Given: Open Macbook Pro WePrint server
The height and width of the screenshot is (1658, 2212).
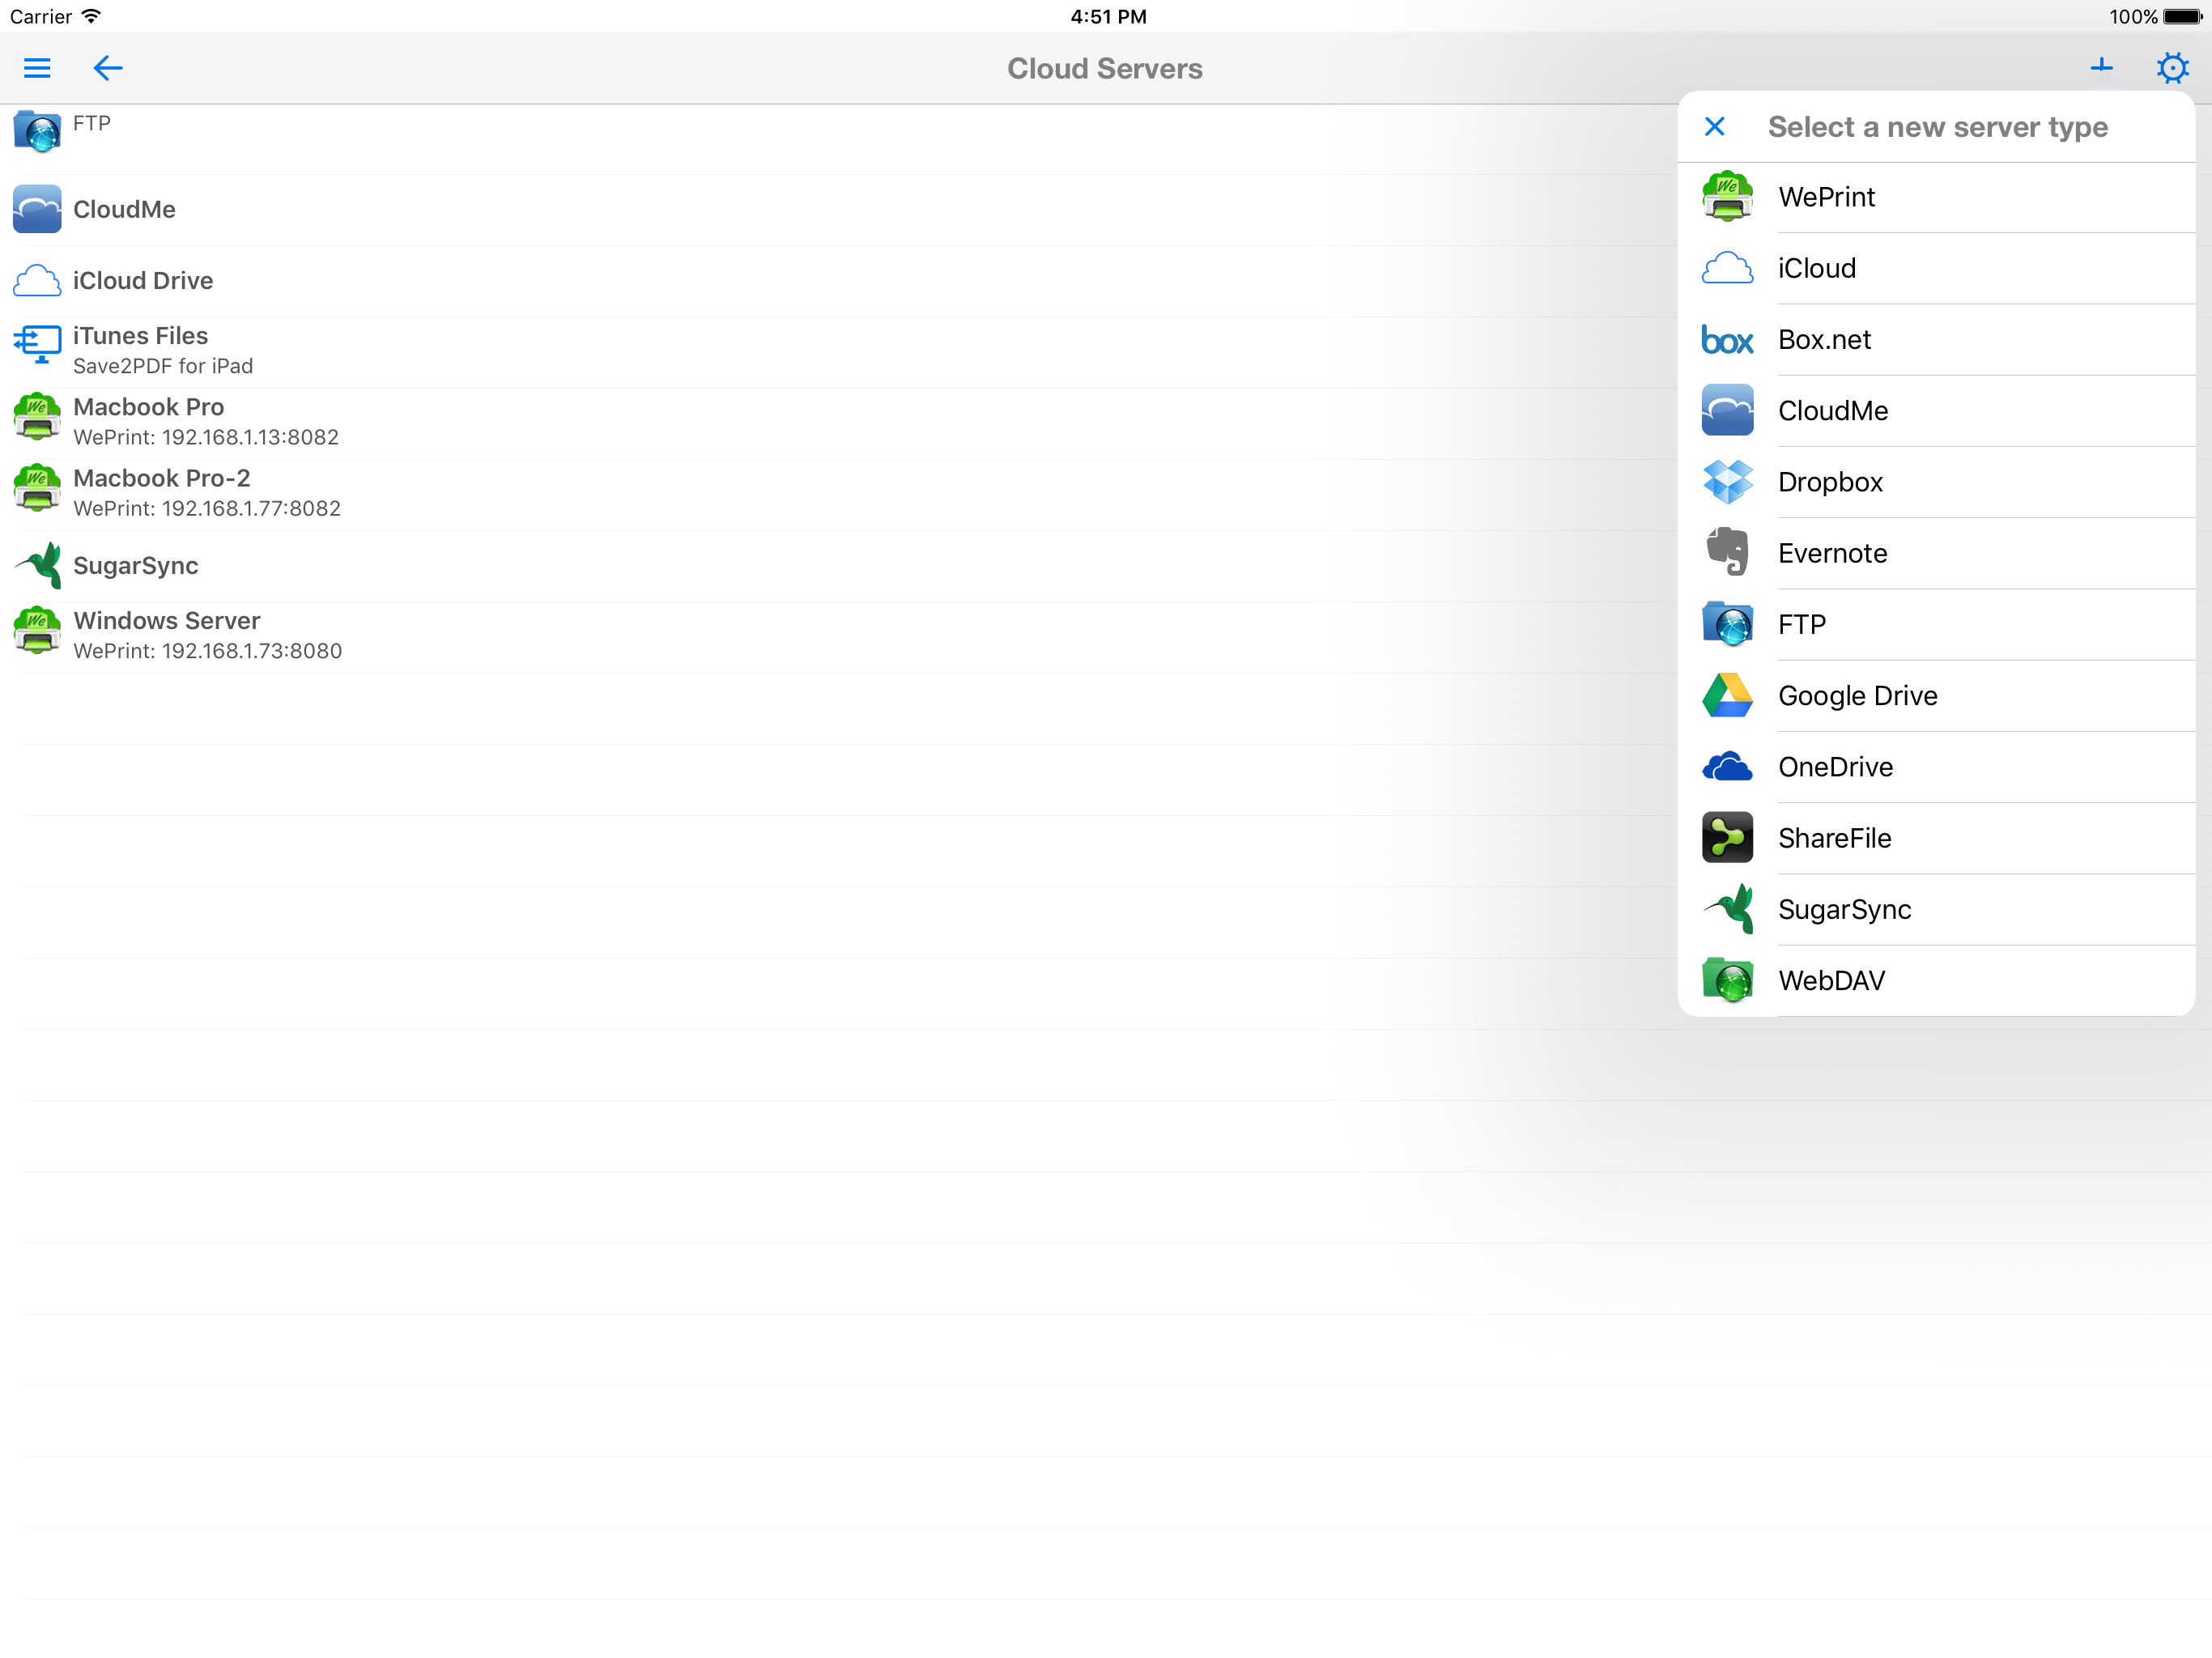Looking at the screenshot, I should [150, 421].
